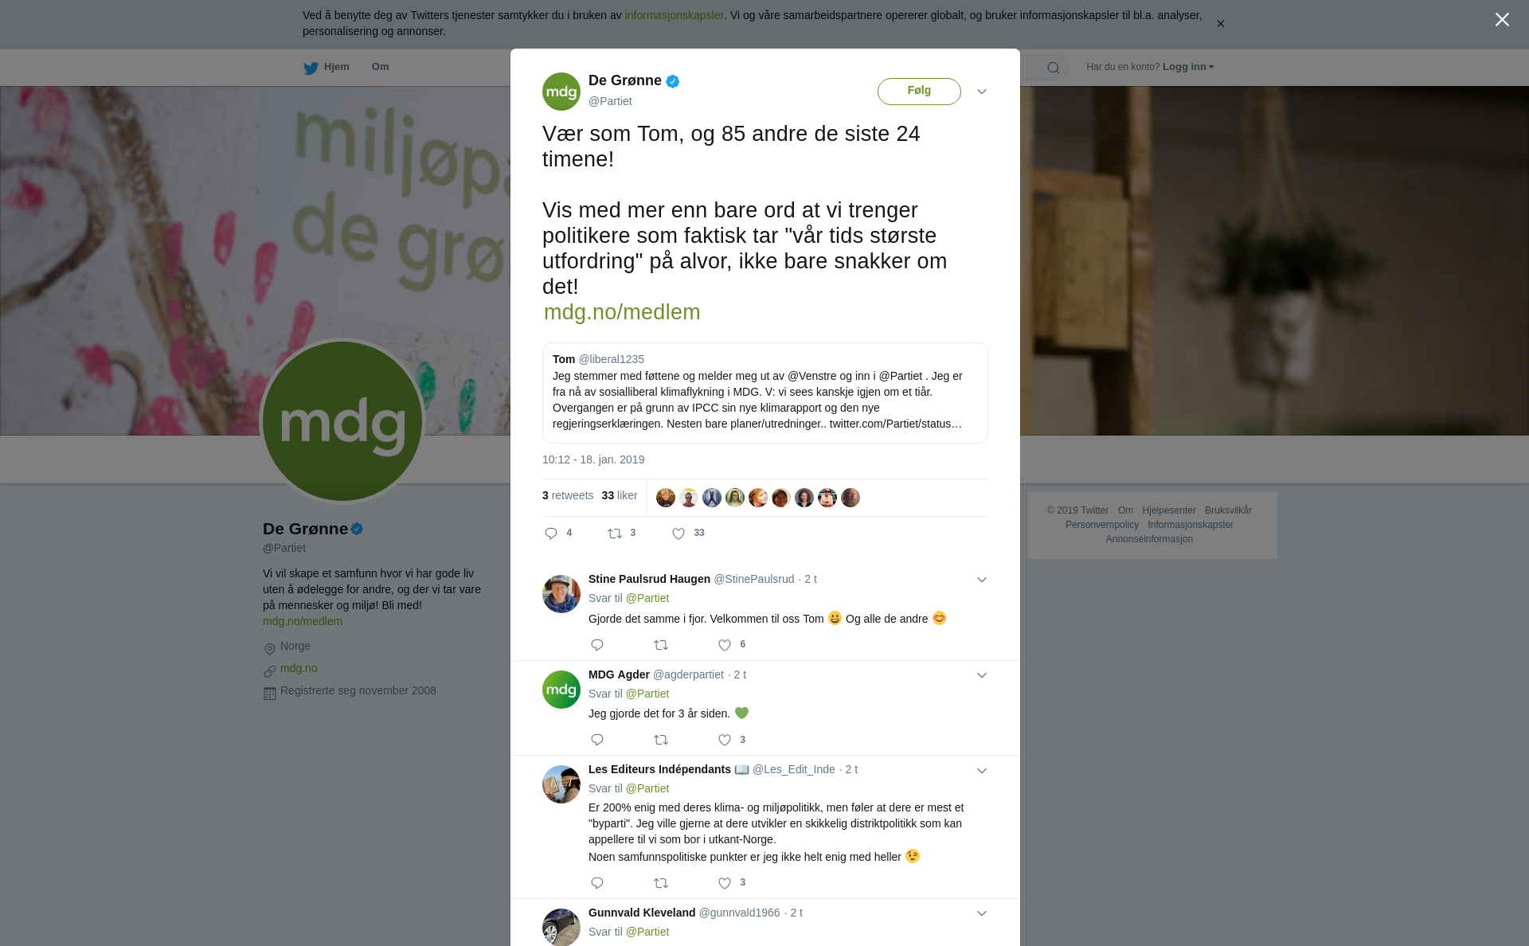This screenshot has height=946, width=1529.
Task: Open the Om menu item
Action: 380,67
